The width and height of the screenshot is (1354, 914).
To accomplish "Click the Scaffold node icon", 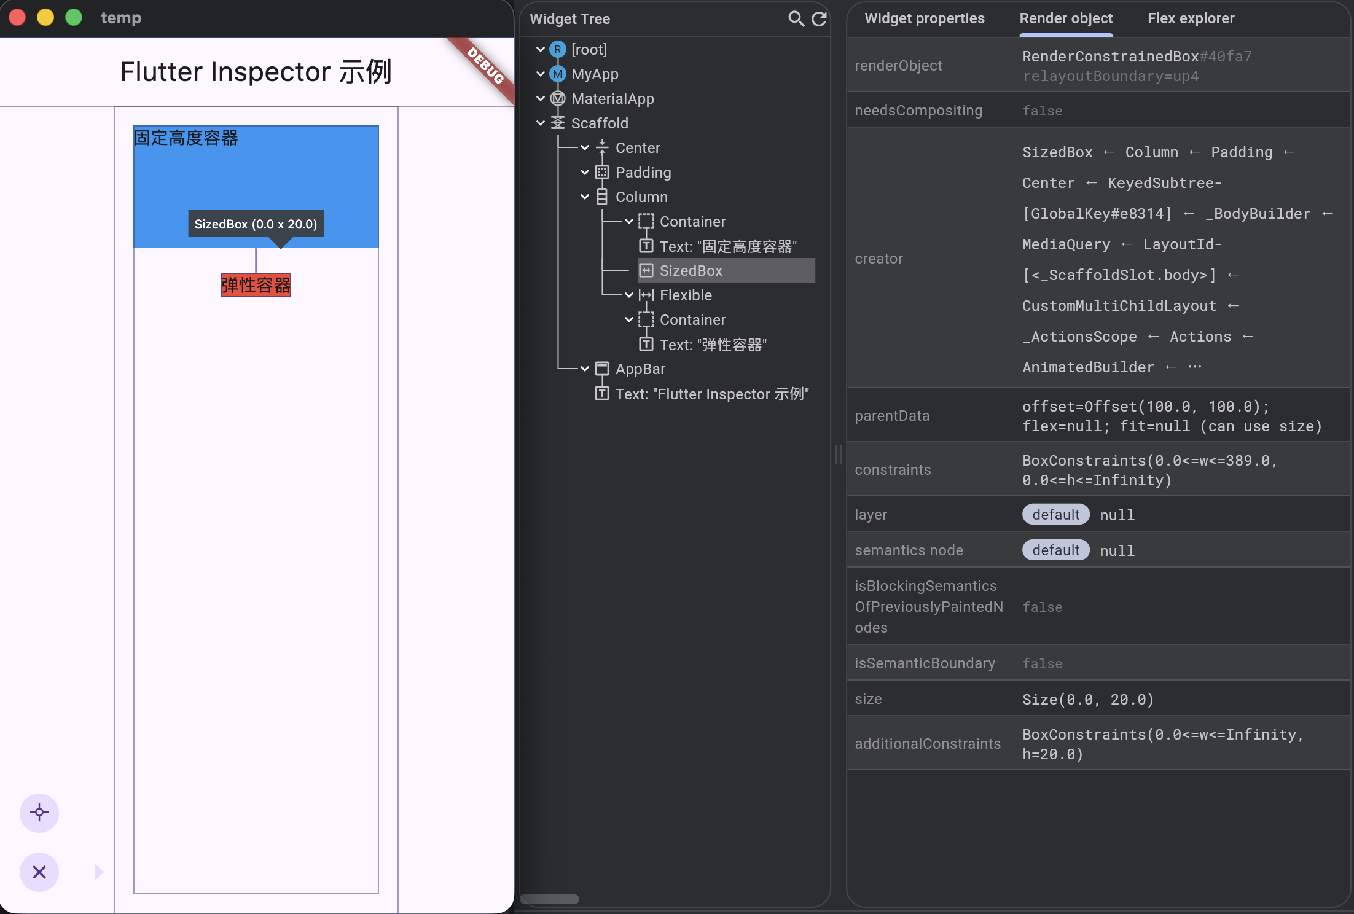I will coord(558,123).
